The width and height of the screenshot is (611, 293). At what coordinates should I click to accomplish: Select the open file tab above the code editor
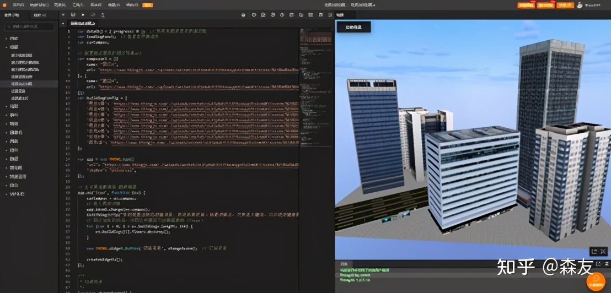coord(82,24)
